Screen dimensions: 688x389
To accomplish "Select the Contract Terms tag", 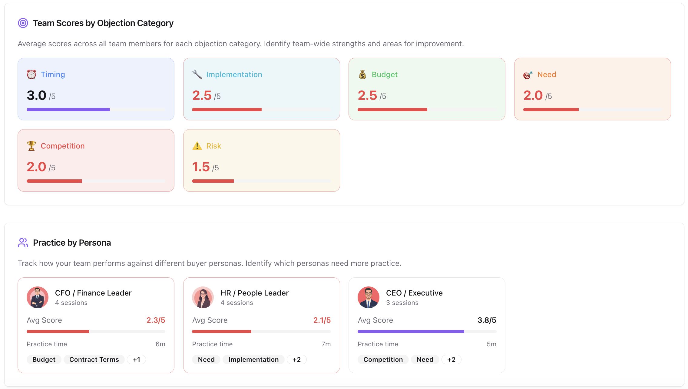I will [x=94, y=359].
